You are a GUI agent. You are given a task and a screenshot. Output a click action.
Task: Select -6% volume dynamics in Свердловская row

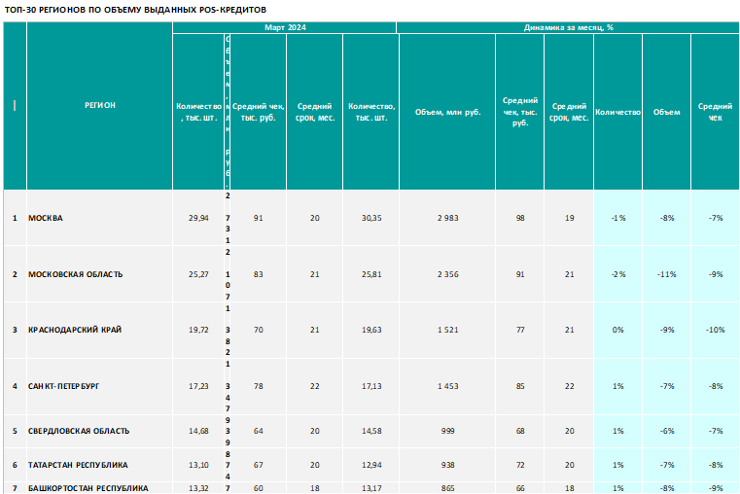click(666, 431)
